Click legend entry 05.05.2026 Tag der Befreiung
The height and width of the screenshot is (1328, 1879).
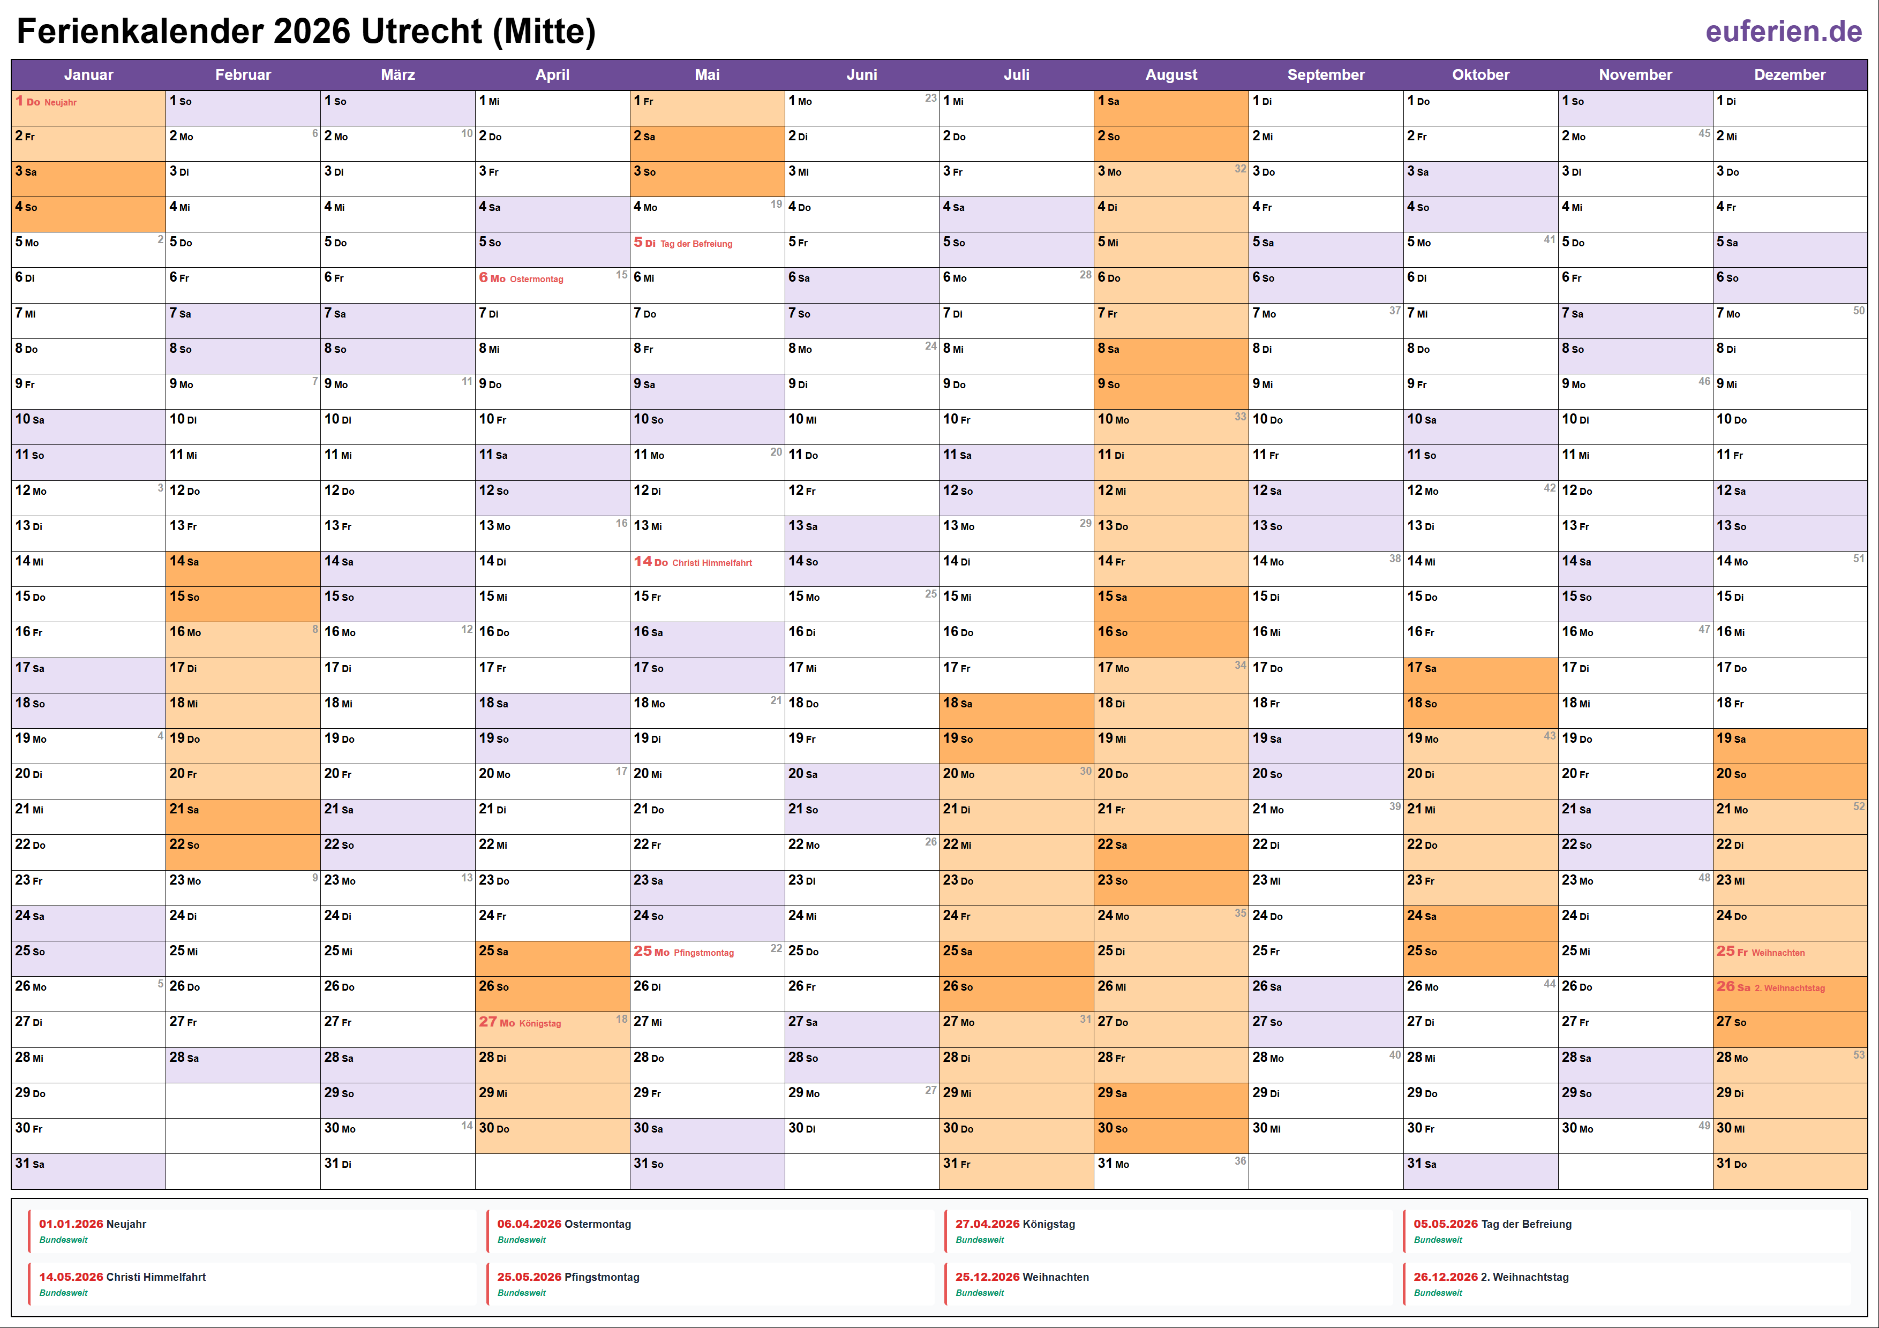pos(1492,1224)
